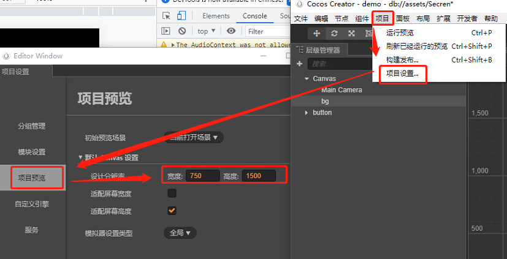Collapse the Canvas node in hierarchy
Screen dimensions: 507x259
click(x=307, y=78)
